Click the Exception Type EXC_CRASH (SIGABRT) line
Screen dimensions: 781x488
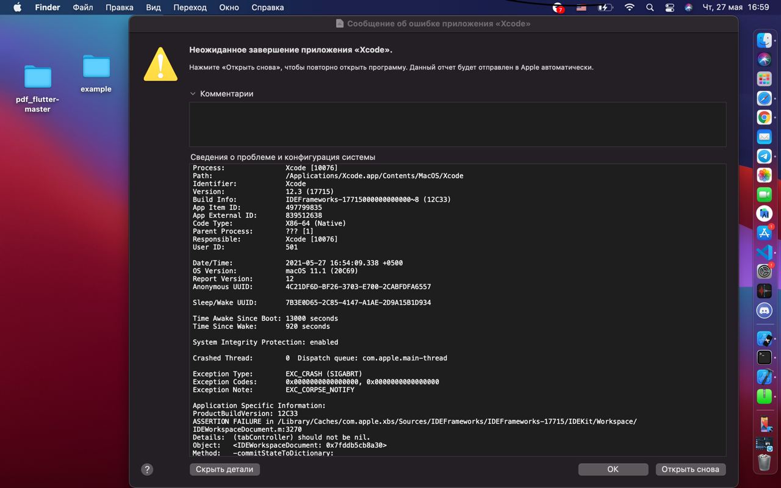tap(278, 374)
